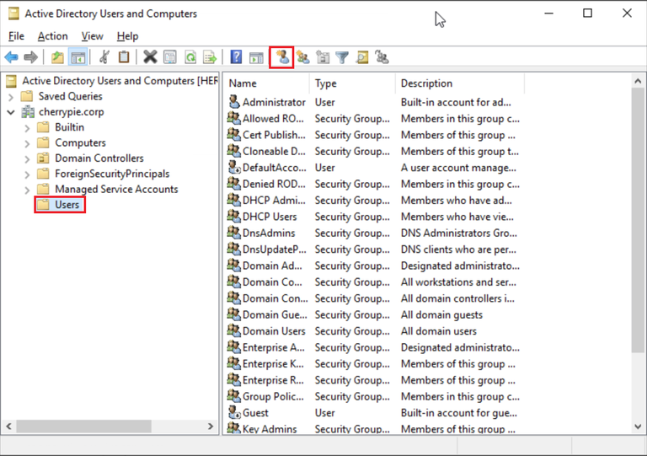The height and width of the screenshot is (456, 647).
Task: Sort list by the Type column header
Action: (351, 83)
